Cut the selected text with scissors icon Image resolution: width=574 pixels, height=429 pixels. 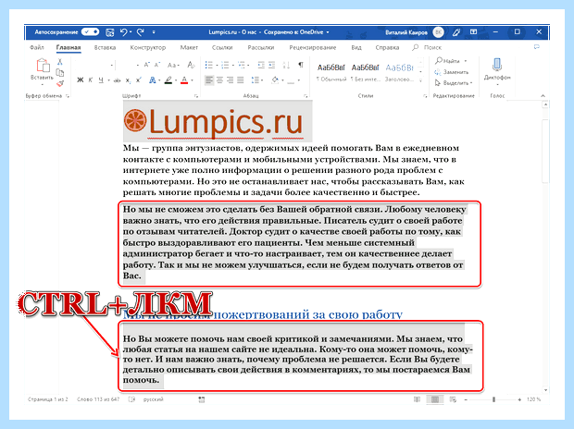coord(59,62)
